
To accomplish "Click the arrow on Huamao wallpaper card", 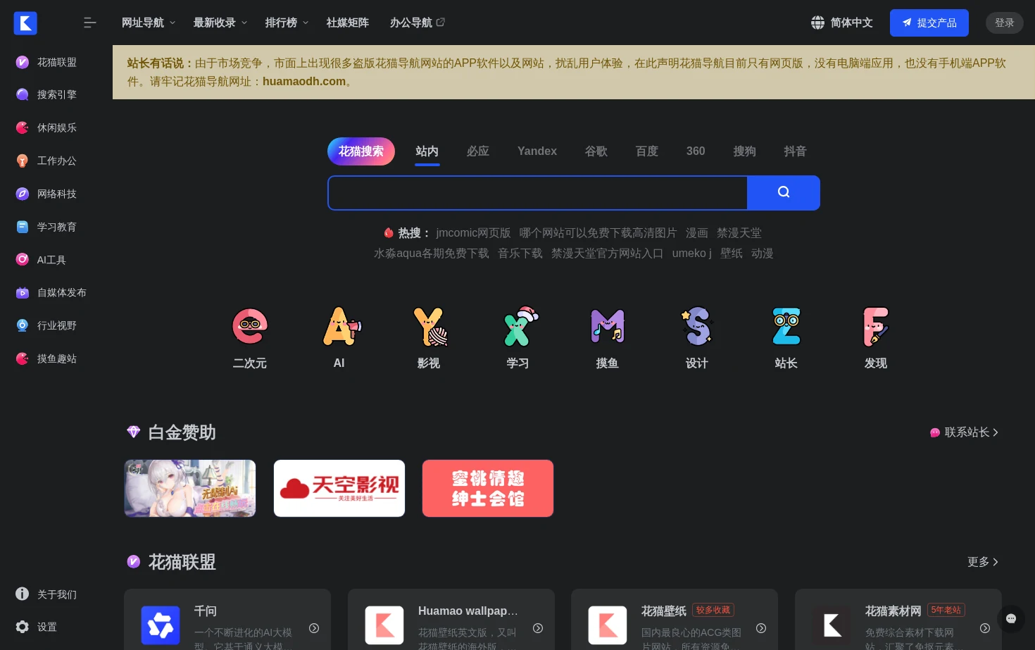I will 538,628.
